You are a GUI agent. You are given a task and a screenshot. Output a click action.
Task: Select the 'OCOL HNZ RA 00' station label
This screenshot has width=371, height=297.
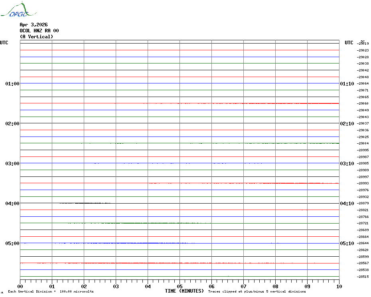click(39, 31)
